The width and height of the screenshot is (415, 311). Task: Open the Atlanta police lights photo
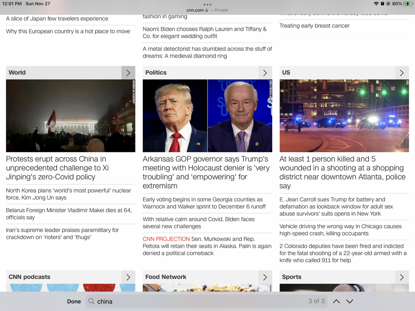click(x=344, y=115)
